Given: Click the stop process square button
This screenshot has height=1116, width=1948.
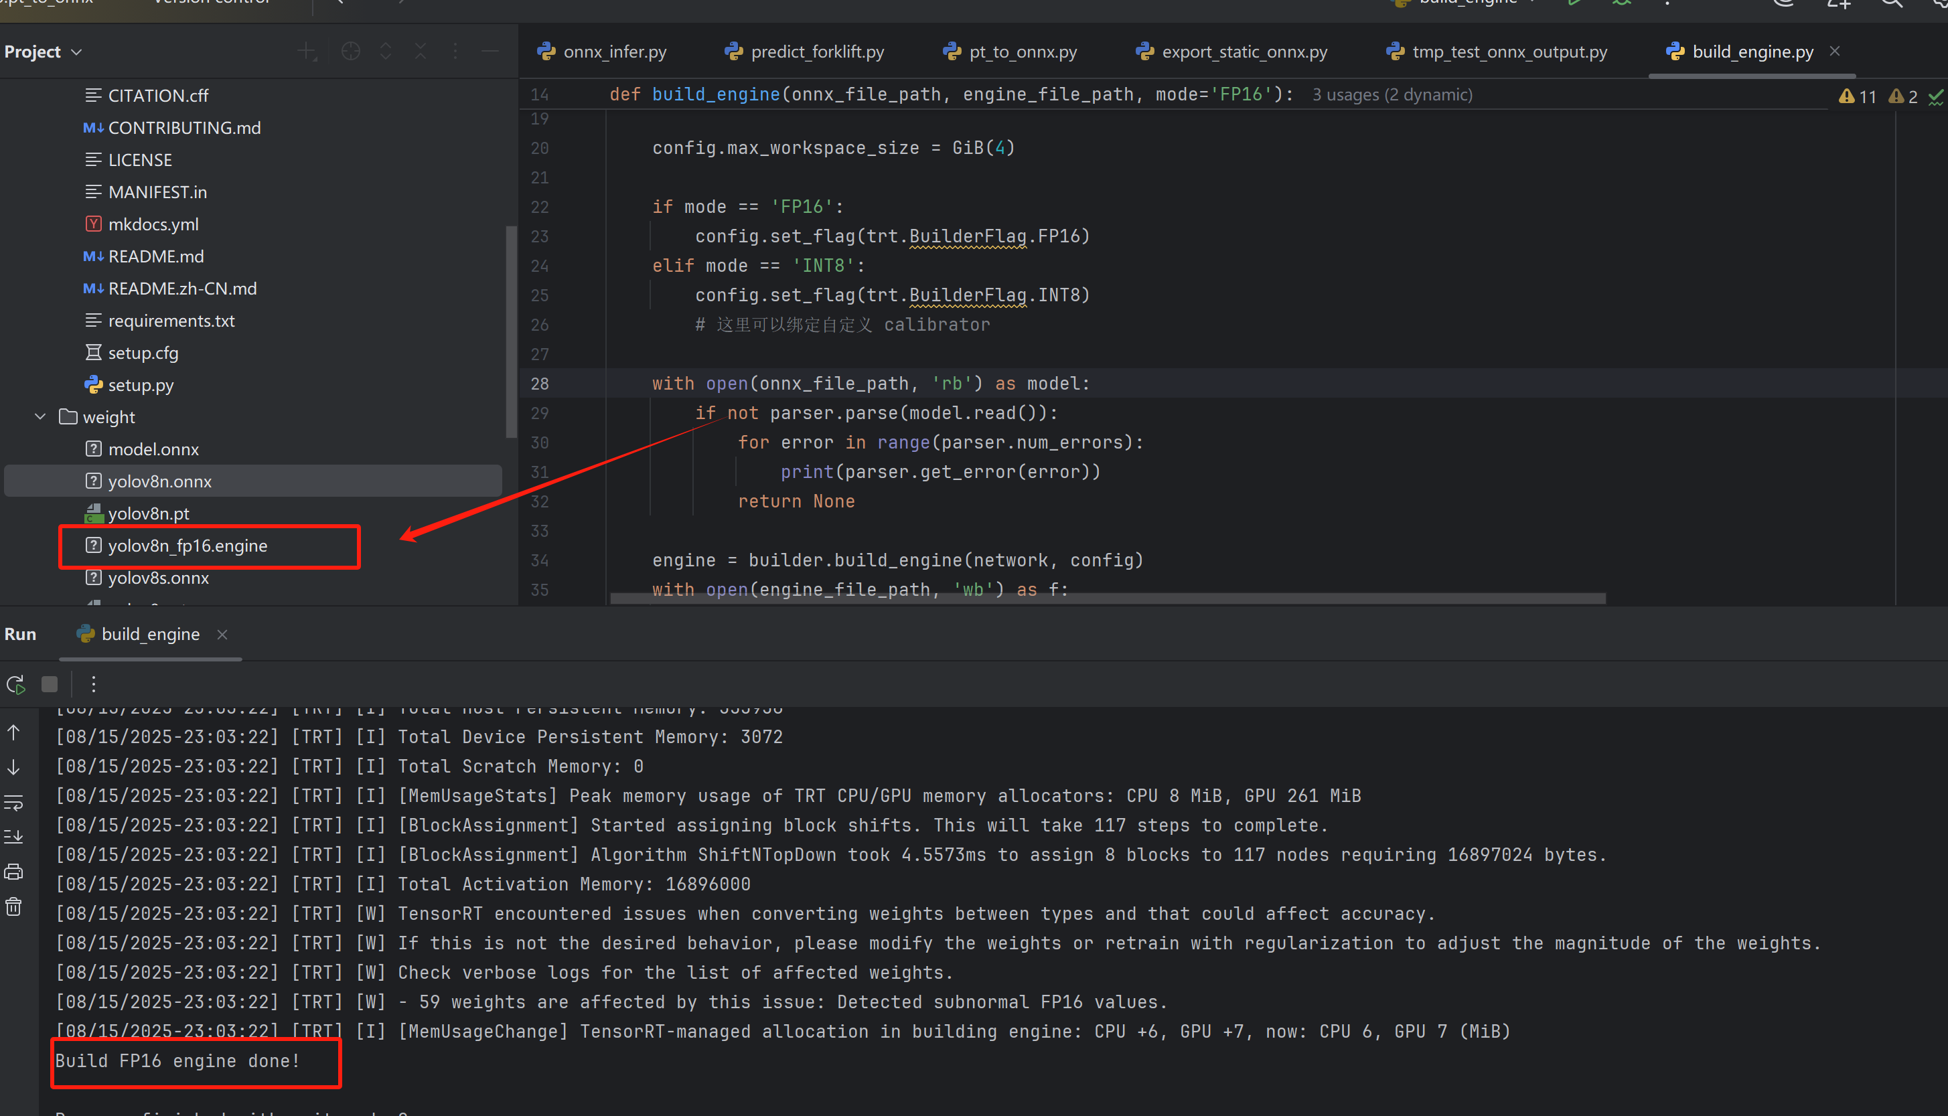Looking at the screenshot, I should click(x=50, y=684).
